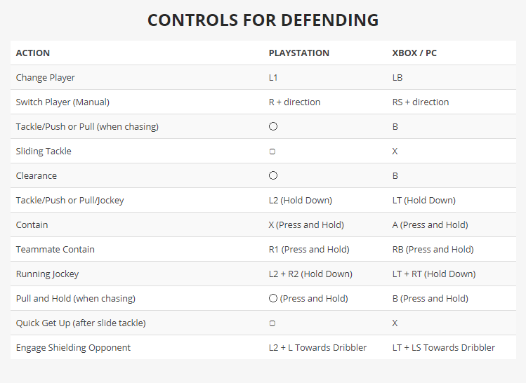Select the LT + LS Towards Dribbler cell
The width and height of the screenshot is (526, 383).
tap(444, 347)
